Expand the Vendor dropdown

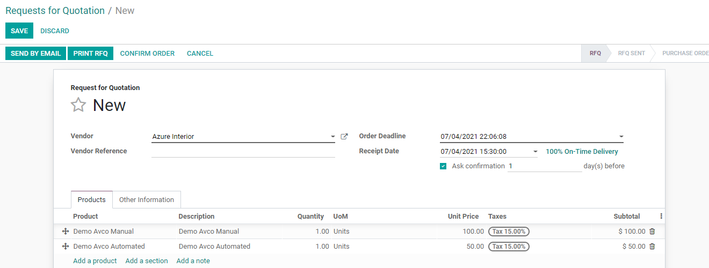[x=332, y=137]
